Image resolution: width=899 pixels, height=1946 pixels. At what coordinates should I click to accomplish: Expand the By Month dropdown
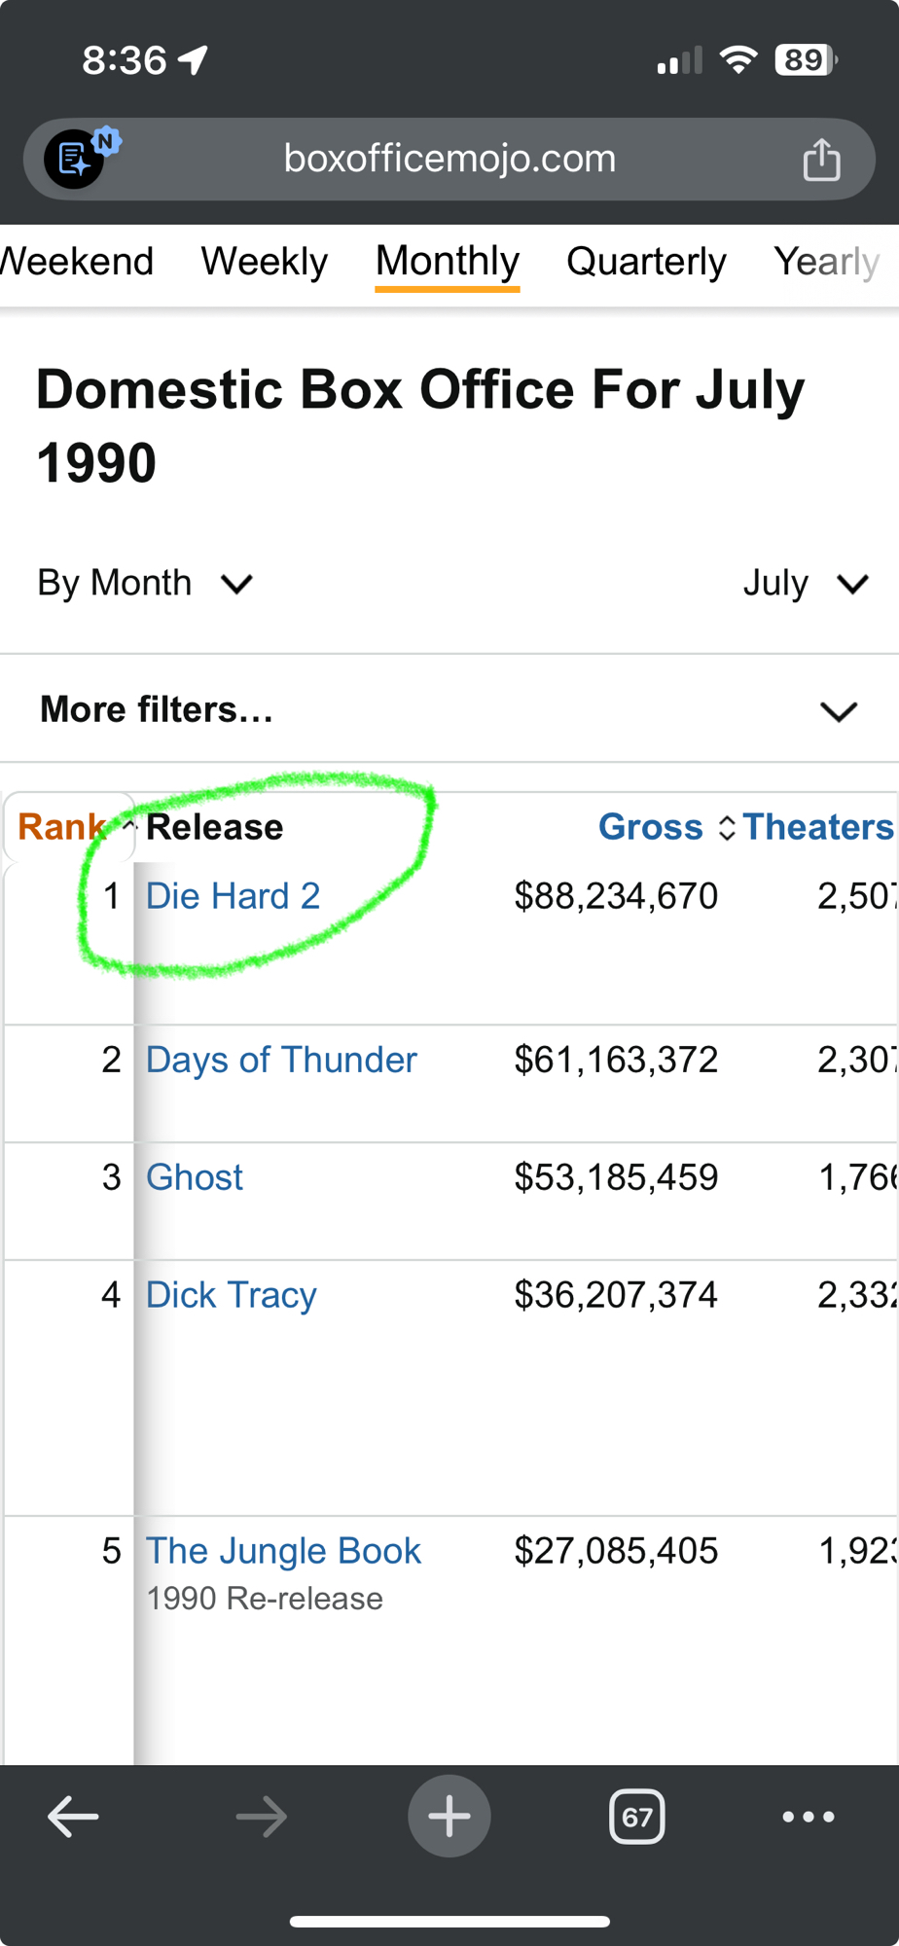click(x=145, y=584)
